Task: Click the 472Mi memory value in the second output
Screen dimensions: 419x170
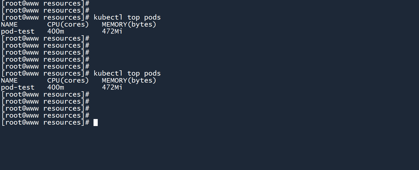Action: (x=112, y=87)
